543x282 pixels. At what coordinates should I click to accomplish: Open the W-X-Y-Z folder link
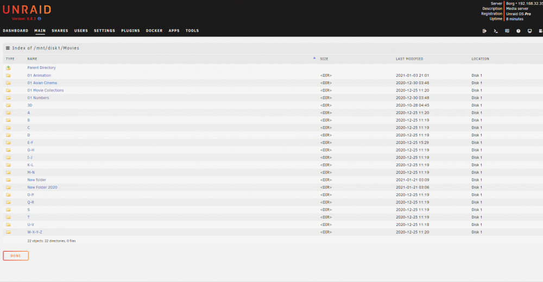click(x=35, y=232)
